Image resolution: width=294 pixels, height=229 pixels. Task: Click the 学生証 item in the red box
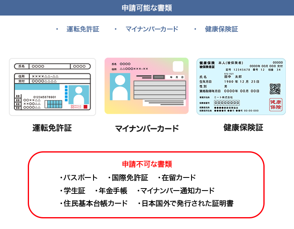click(x=74, y=191)
